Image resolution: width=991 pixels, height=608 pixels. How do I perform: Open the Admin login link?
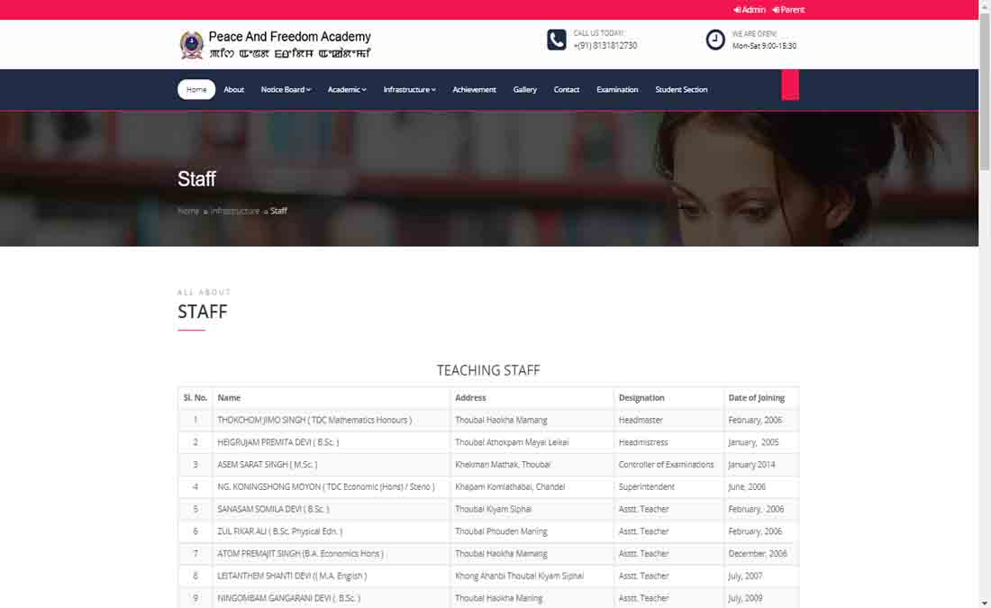750,10
